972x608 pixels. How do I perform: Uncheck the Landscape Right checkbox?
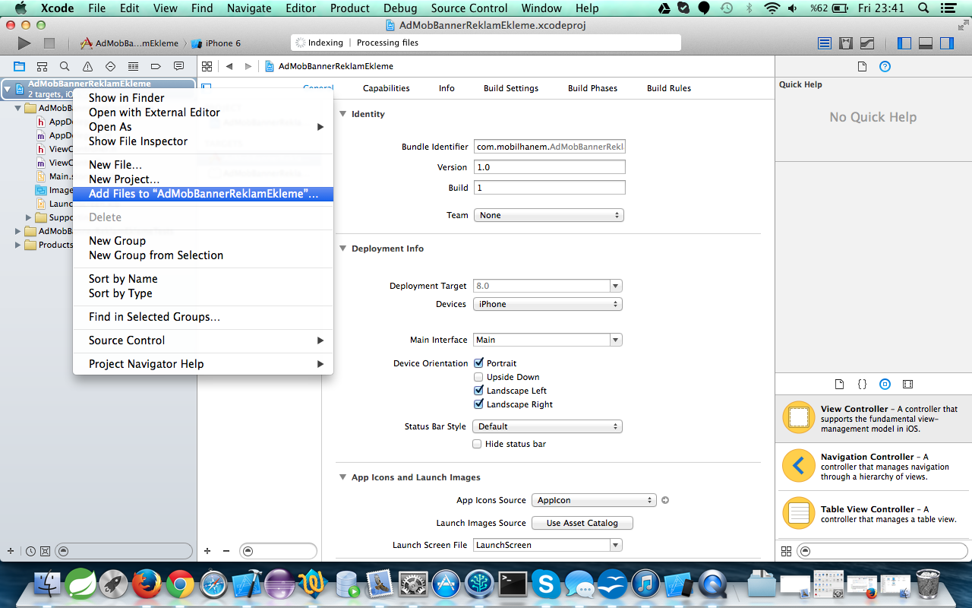pyautogui.click(x=478, y=404)
